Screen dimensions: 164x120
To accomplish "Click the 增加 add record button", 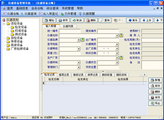I will point(49,20).
